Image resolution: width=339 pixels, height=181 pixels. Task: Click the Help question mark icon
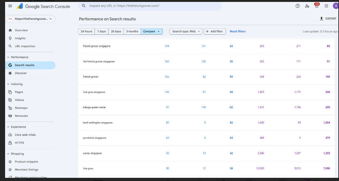tap(298, 6)
